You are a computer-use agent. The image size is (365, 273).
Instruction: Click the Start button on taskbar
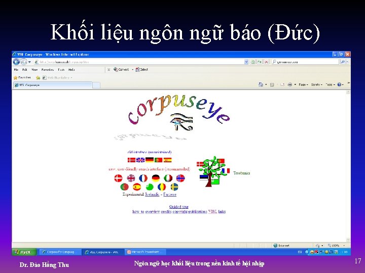(x=24, y=252)
